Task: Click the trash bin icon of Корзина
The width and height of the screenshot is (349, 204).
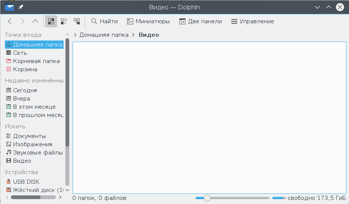Action: click(x=8, y=69)
